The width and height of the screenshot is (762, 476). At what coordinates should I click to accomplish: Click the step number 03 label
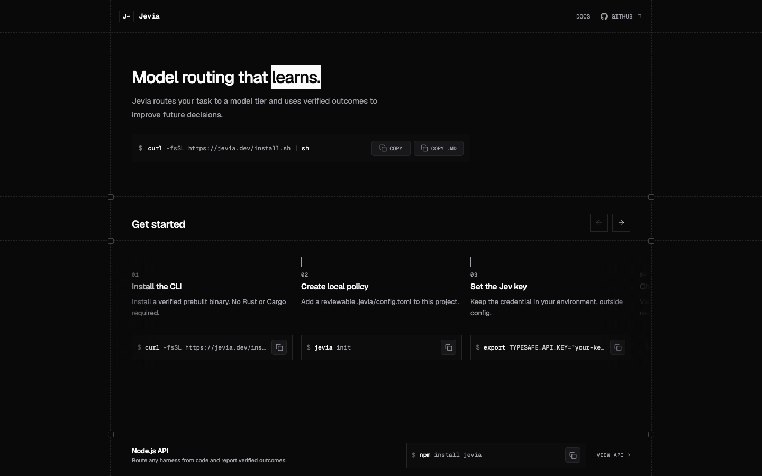click(x=474, y=274)
